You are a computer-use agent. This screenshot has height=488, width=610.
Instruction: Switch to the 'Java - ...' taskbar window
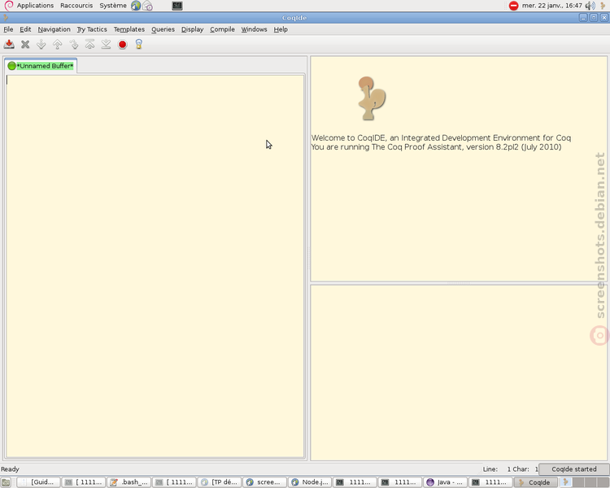445,482
